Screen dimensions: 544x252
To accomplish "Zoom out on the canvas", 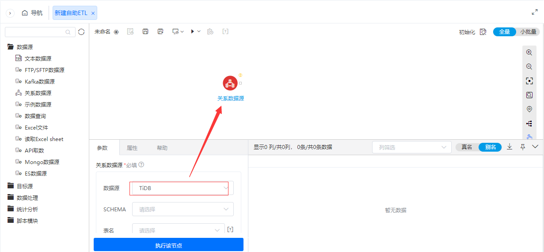I will pos(529,66).
